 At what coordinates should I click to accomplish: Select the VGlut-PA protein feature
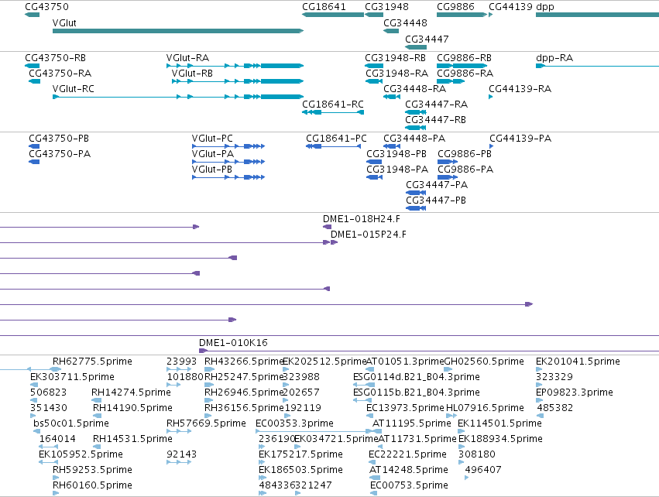click(228, 162)
